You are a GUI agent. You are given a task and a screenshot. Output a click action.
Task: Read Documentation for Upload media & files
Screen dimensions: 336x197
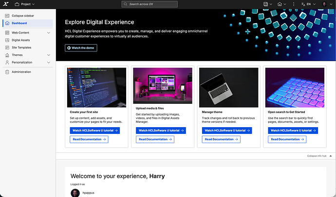[155, 139]
